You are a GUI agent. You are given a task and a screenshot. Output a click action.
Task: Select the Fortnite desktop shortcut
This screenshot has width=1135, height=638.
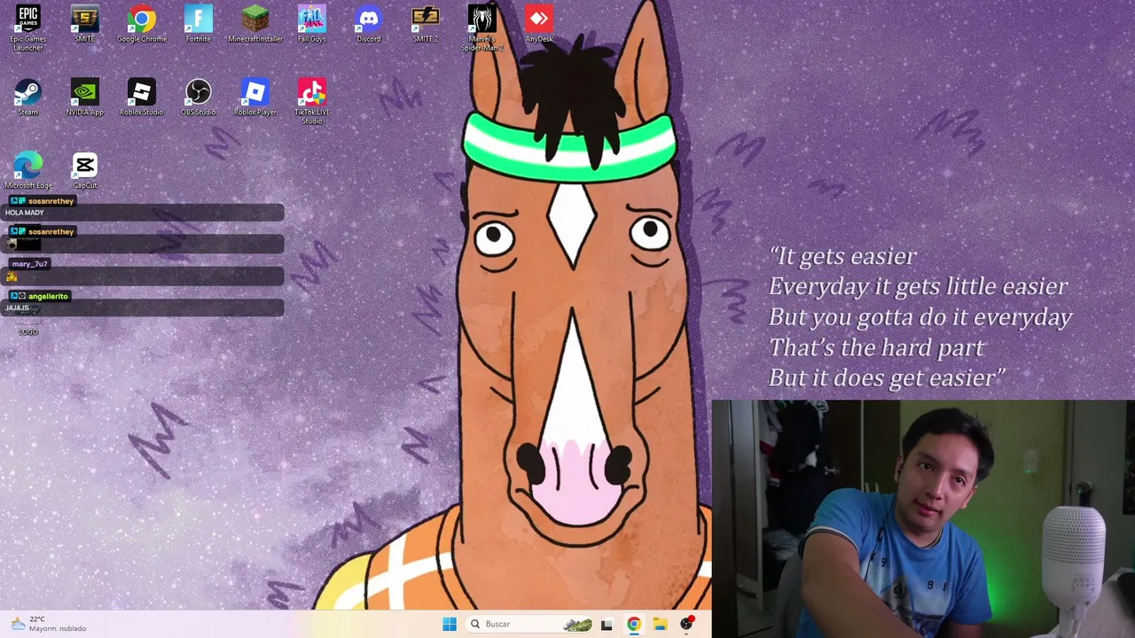click(199, 25)
